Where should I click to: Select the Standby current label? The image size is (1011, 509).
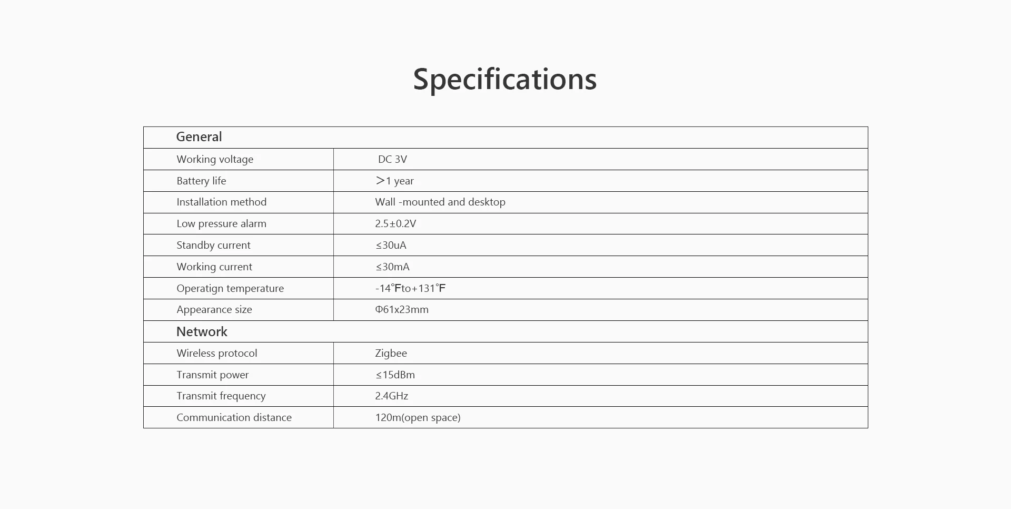click(213, 245)
